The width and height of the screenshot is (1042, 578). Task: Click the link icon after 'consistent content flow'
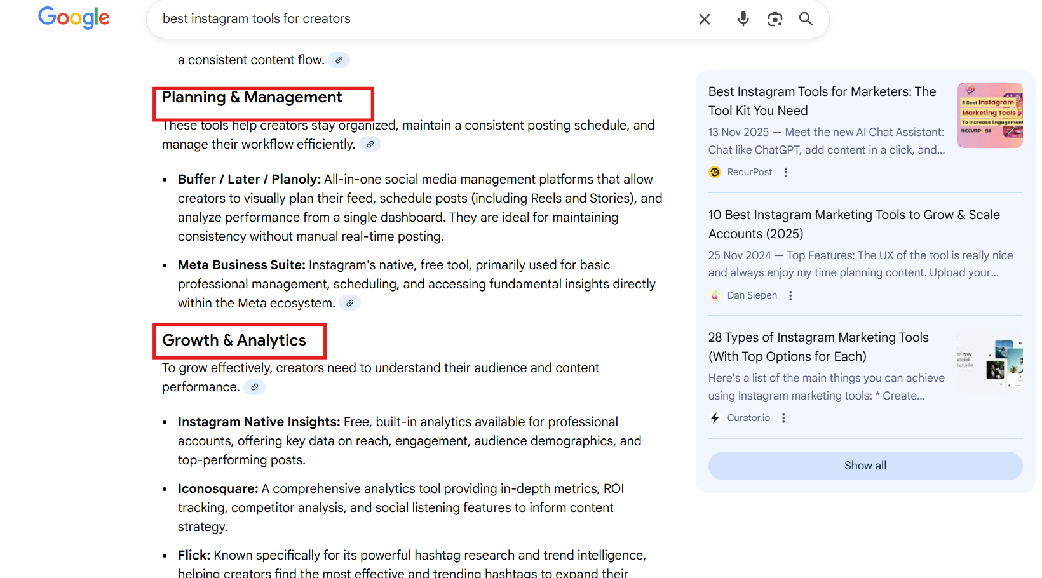point(339,60)
